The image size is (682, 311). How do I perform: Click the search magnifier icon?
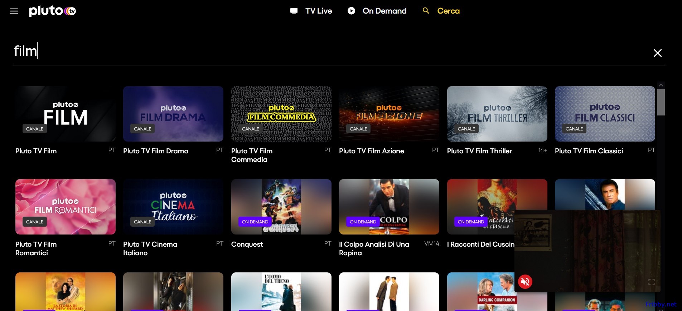click(426, 11)
